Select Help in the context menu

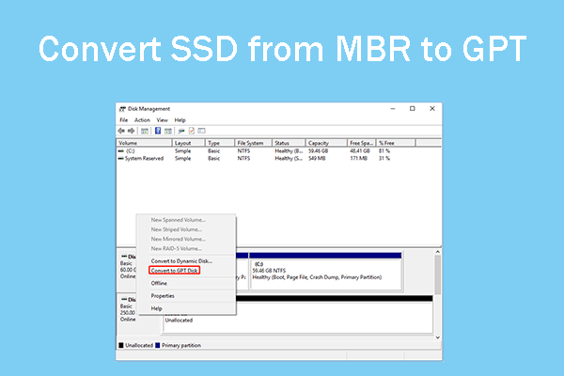pos(156,308)
